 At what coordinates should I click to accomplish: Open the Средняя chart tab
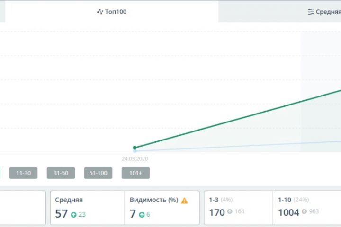(x=328, y=12)
